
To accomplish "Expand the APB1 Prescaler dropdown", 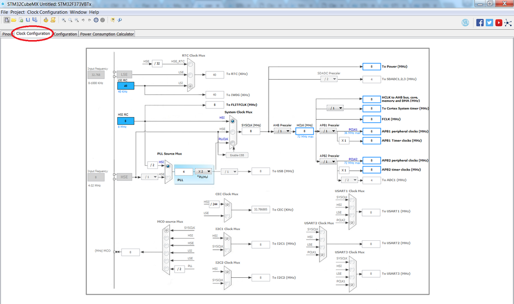I will (328, 131).
